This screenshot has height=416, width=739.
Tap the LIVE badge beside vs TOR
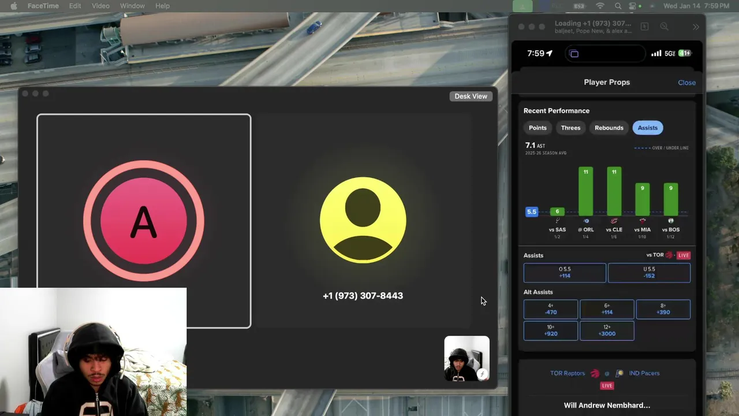point(684,255)
